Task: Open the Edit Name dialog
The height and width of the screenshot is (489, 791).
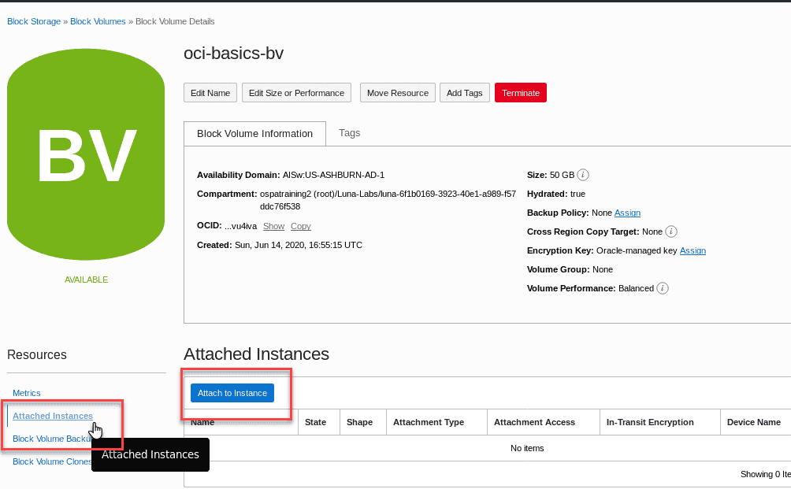Action: pyautogui.click(x=210, y=92)
